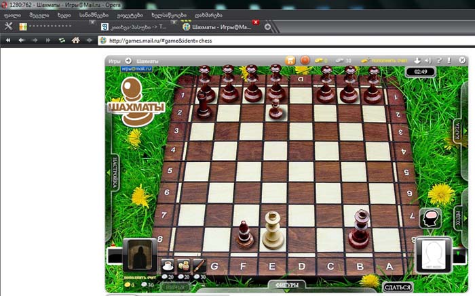
Task: Expand the НАСТРОЙКА side panel
Action: click(x=113, y=172)
